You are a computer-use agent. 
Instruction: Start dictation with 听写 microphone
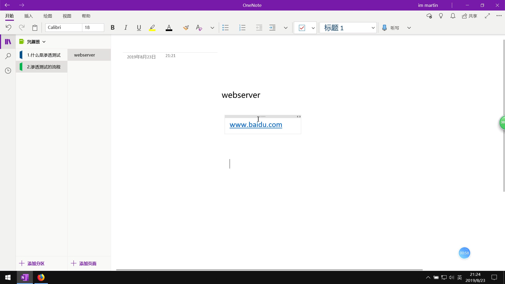click(x=391, y=28)
